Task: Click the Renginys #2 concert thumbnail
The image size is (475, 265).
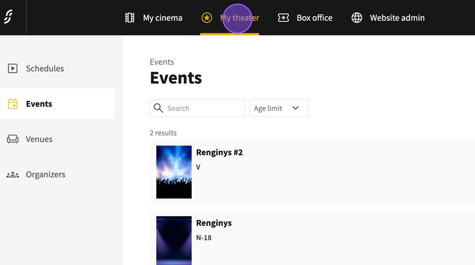Action: pos(174,172)
